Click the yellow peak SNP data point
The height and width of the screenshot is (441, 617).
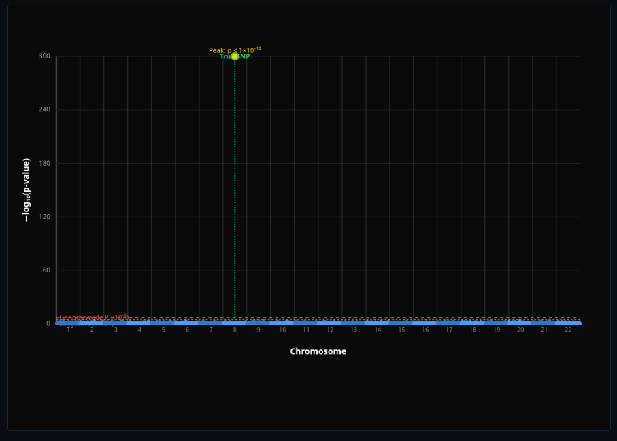click(235, 56)
